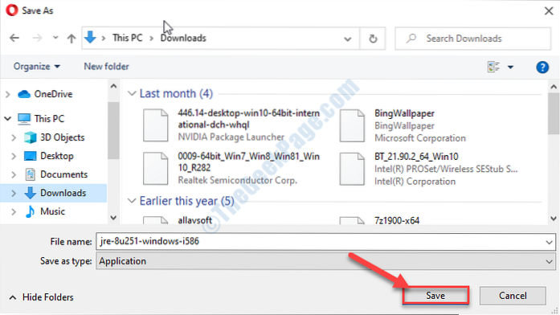The height and width of the screenshot is (315, 560).
Task: Select the BT_21.90.2_64_Win10 file
Action: pos(428,169)
